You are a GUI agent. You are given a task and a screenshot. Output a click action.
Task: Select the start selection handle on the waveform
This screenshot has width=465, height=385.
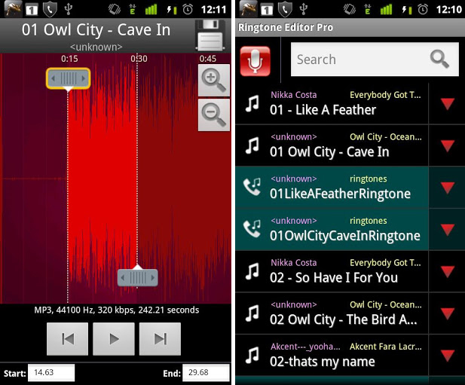(69, 78)
